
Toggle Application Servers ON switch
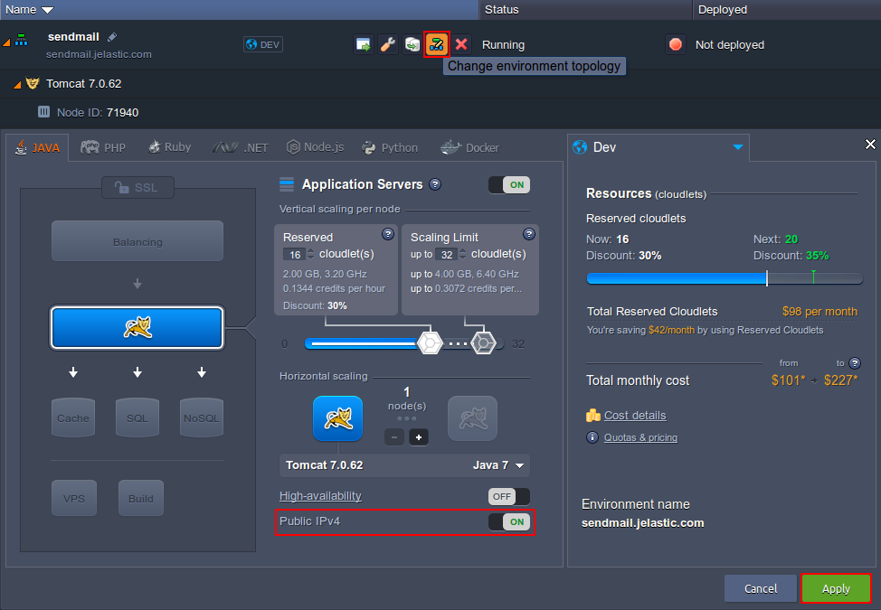pos(509,184)
